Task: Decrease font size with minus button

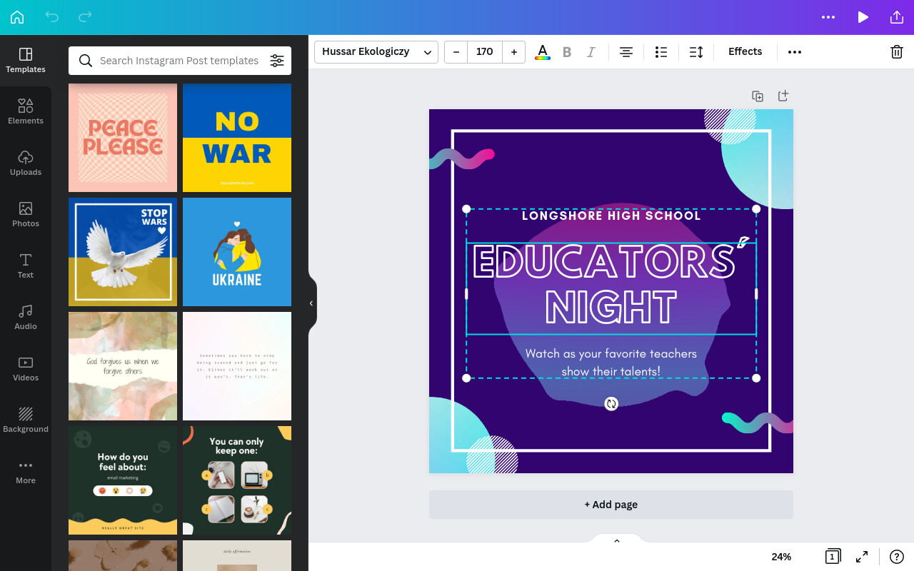Action: [x=456, y=51]
